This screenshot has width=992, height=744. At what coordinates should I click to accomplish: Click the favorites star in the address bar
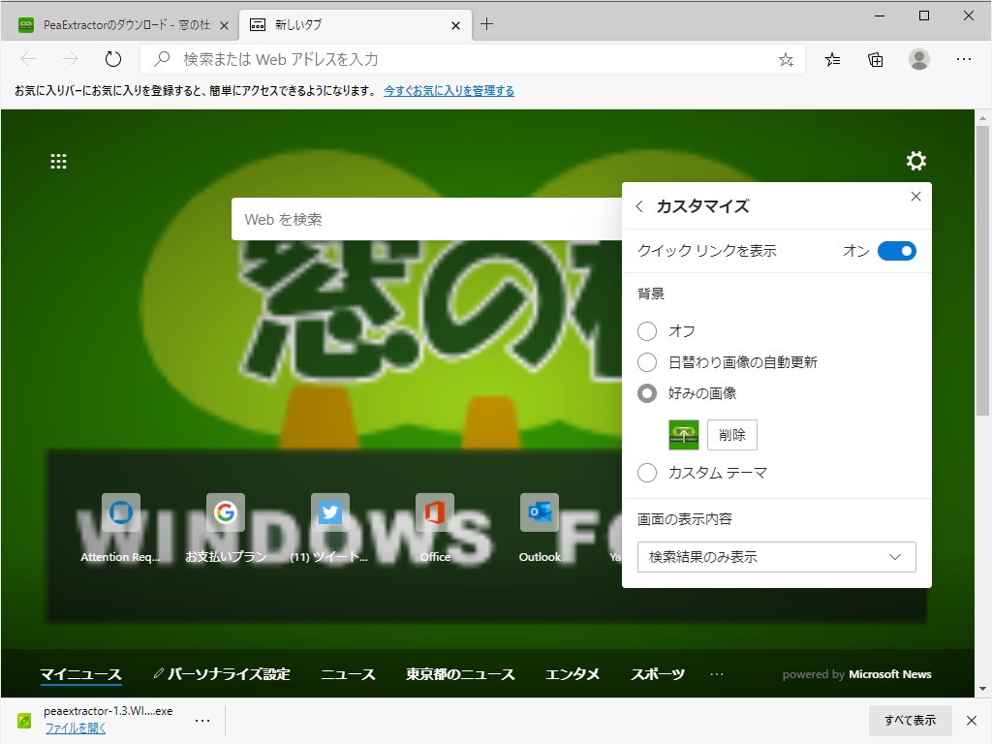pyautogui.click(x=785, y=59)
